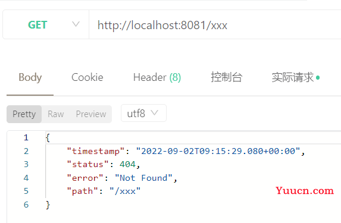Image resolution: width=341 pixels, height=223 pixels.
Task: Click the timestamp value in JSON response
Action: point(218,151)
